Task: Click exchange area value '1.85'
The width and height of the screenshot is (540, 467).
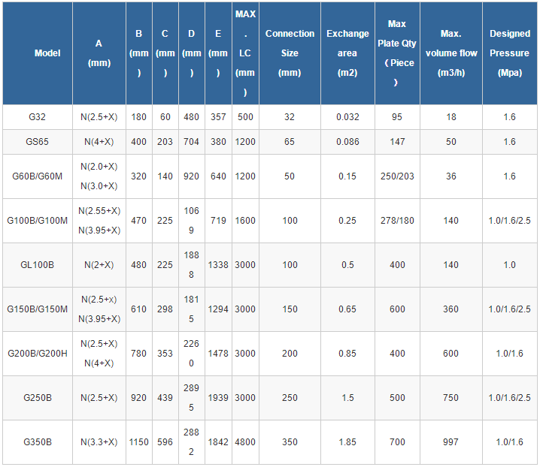Action: tap(347, 442)
